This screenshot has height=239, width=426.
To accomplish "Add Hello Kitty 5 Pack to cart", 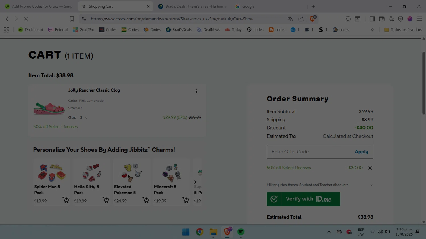I will [x=106, y=200].
